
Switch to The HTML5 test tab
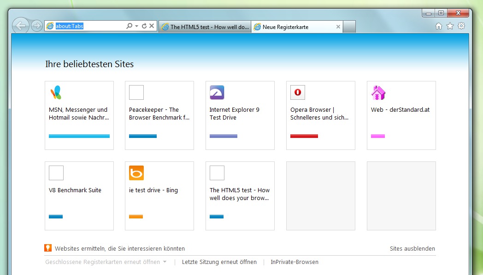(205, 27)
